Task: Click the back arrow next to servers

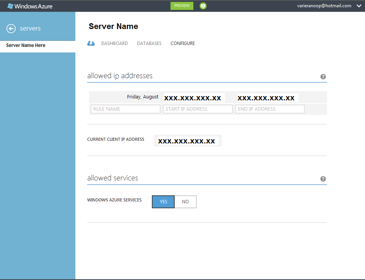Action: [x=11, y=29]
